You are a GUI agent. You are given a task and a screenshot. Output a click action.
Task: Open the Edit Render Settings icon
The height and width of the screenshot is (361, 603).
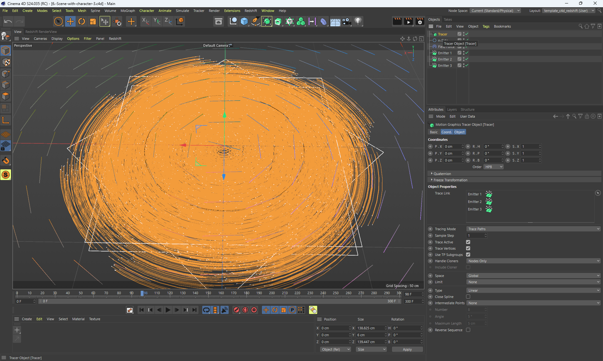tap(420, 21)
